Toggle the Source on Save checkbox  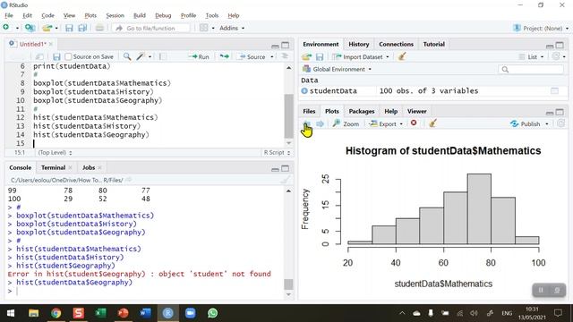point(68,56)
